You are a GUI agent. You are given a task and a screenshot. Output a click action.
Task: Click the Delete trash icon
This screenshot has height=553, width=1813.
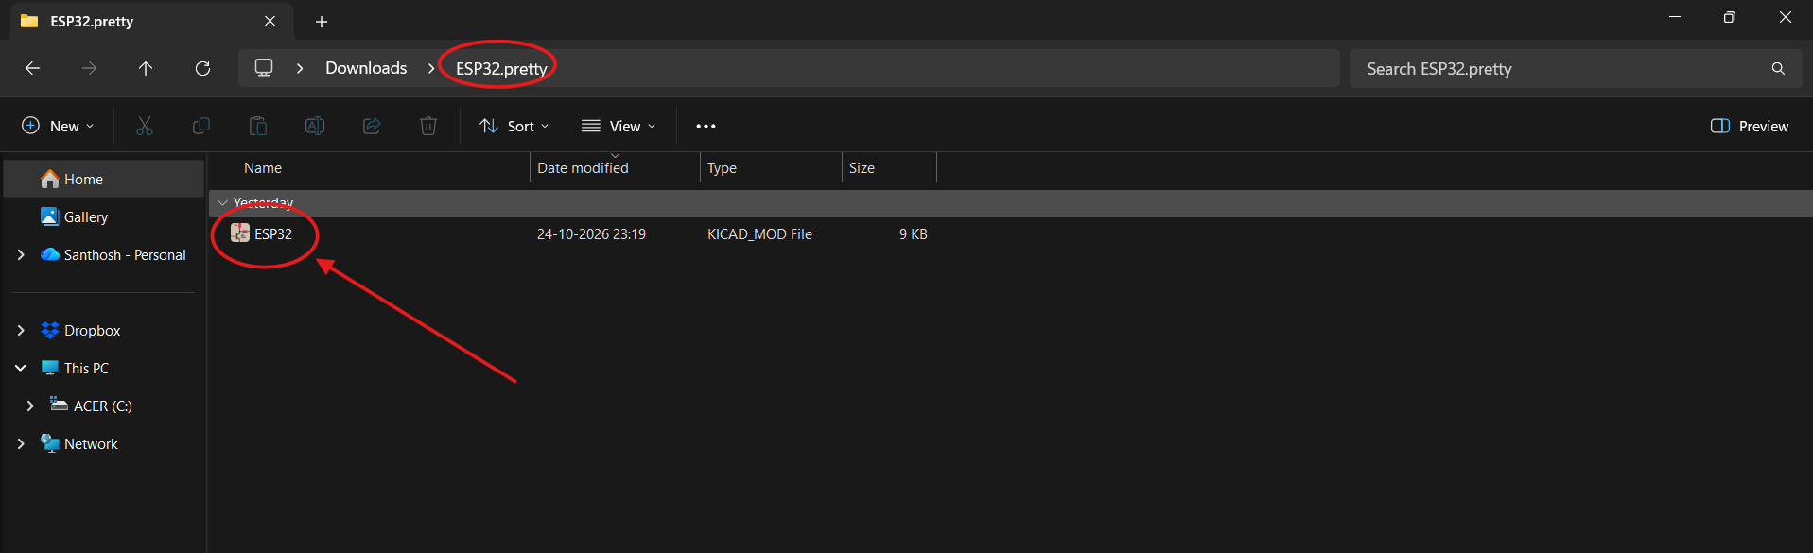428,126
